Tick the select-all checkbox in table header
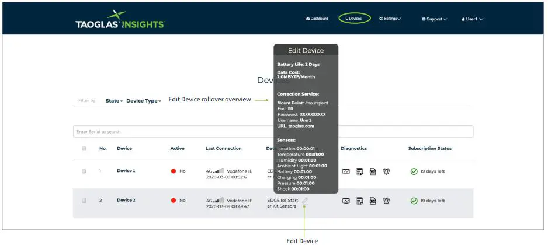This screenshot has width=548, height=245. tap(84, 148)
